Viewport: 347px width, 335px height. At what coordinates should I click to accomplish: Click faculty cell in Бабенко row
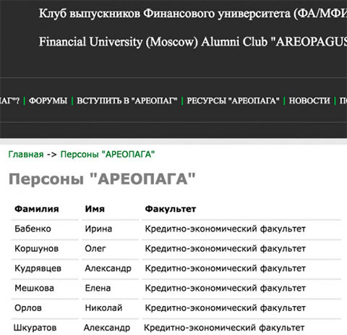pyautogui.click(x=226, y=229)
